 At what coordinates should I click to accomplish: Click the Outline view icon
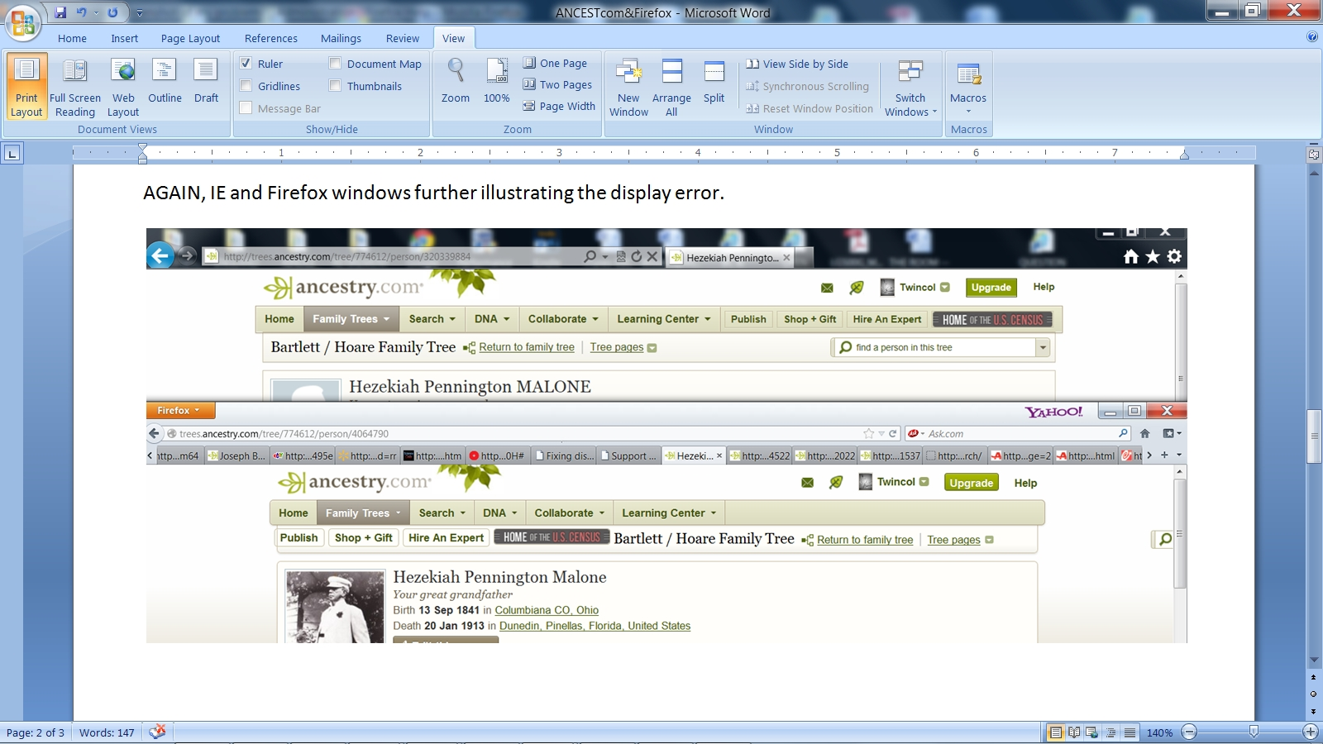point(165,81)
